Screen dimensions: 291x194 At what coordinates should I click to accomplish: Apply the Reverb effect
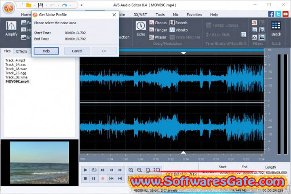[x=179, y=23]
